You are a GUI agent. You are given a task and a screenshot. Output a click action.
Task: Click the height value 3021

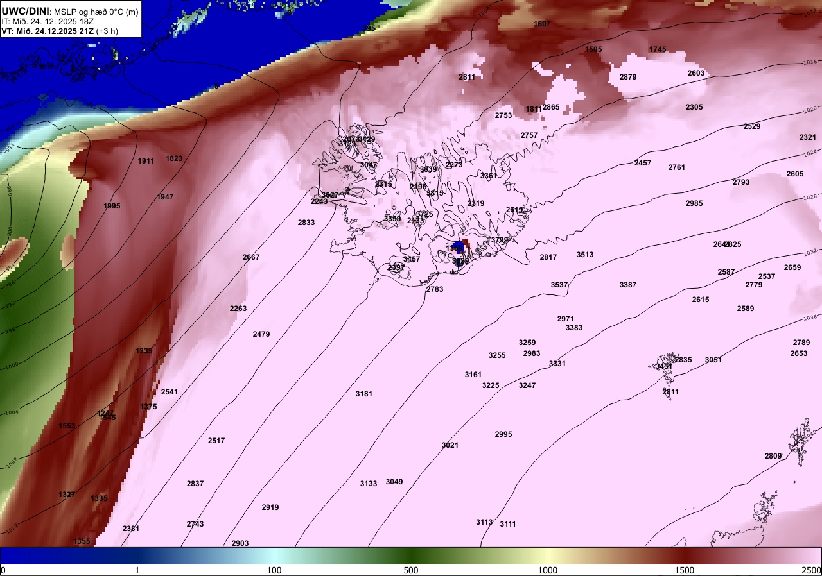(x=450, y=445)
